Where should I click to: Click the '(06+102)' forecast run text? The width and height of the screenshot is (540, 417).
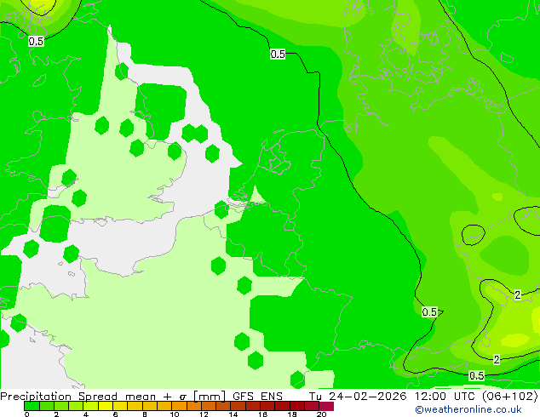(x=509, y=396)
